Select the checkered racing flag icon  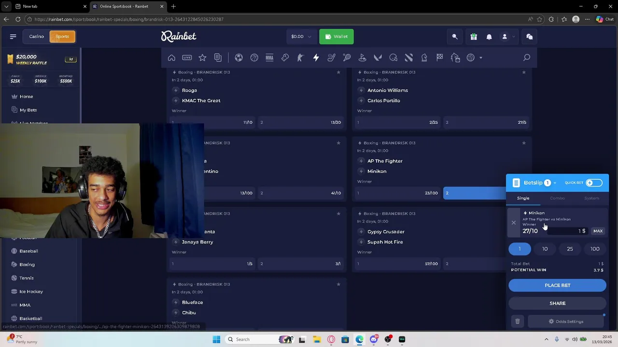[x=439, y=58]
